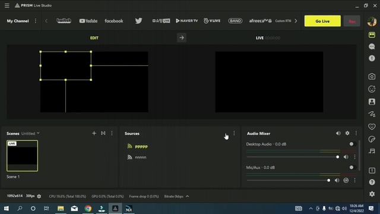Select the afreecaTV platform
380x214 pixels.
click(x=260, y=21)
